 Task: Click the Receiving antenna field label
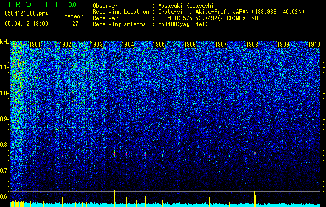pyautogui.click(x=119, y=24)
